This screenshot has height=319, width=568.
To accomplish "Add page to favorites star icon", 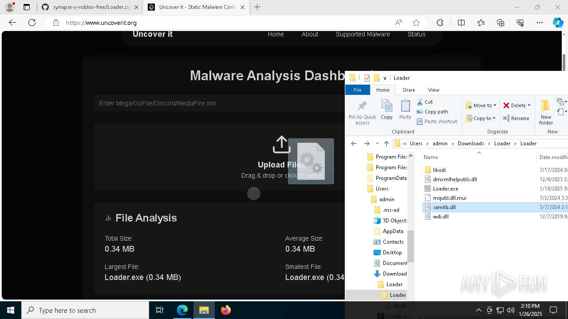I will [416, 23].
